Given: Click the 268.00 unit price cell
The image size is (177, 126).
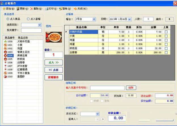Looking at the screenshot, I should point(117,52).
